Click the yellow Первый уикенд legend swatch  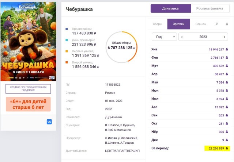[67, 51]
